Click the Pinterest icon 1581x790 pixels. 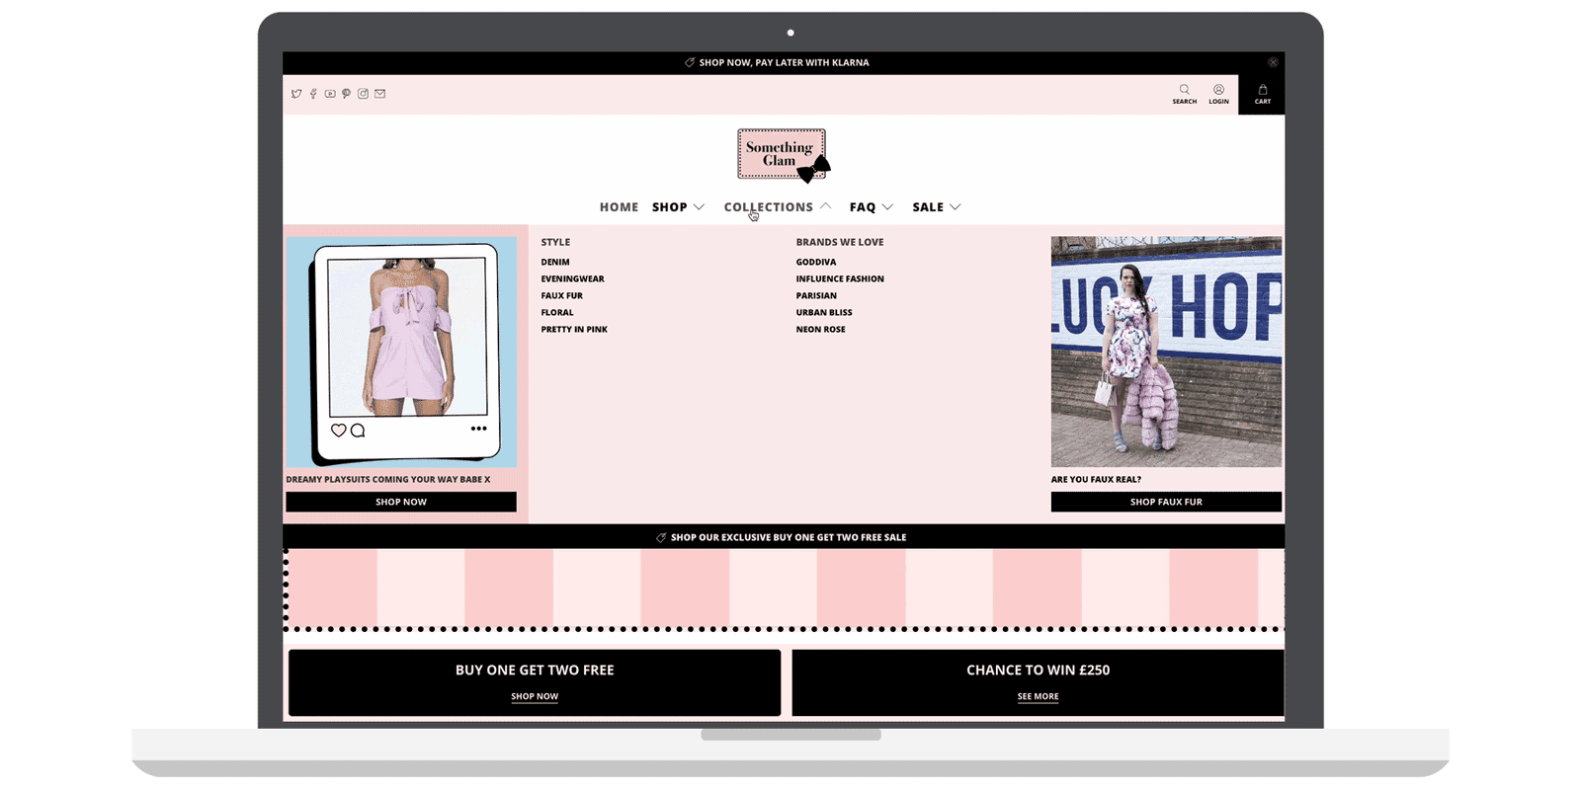pyautogui.click(x=346, y=94)
